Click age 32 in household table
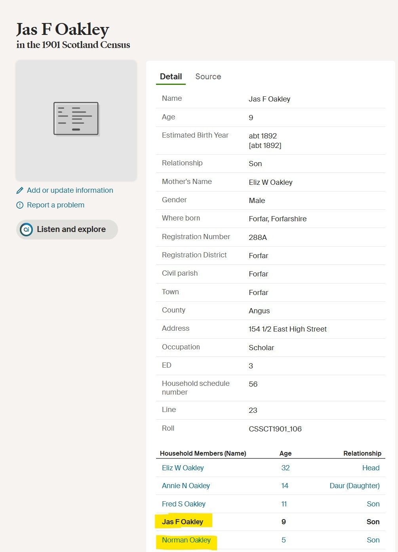 [285, 468]
